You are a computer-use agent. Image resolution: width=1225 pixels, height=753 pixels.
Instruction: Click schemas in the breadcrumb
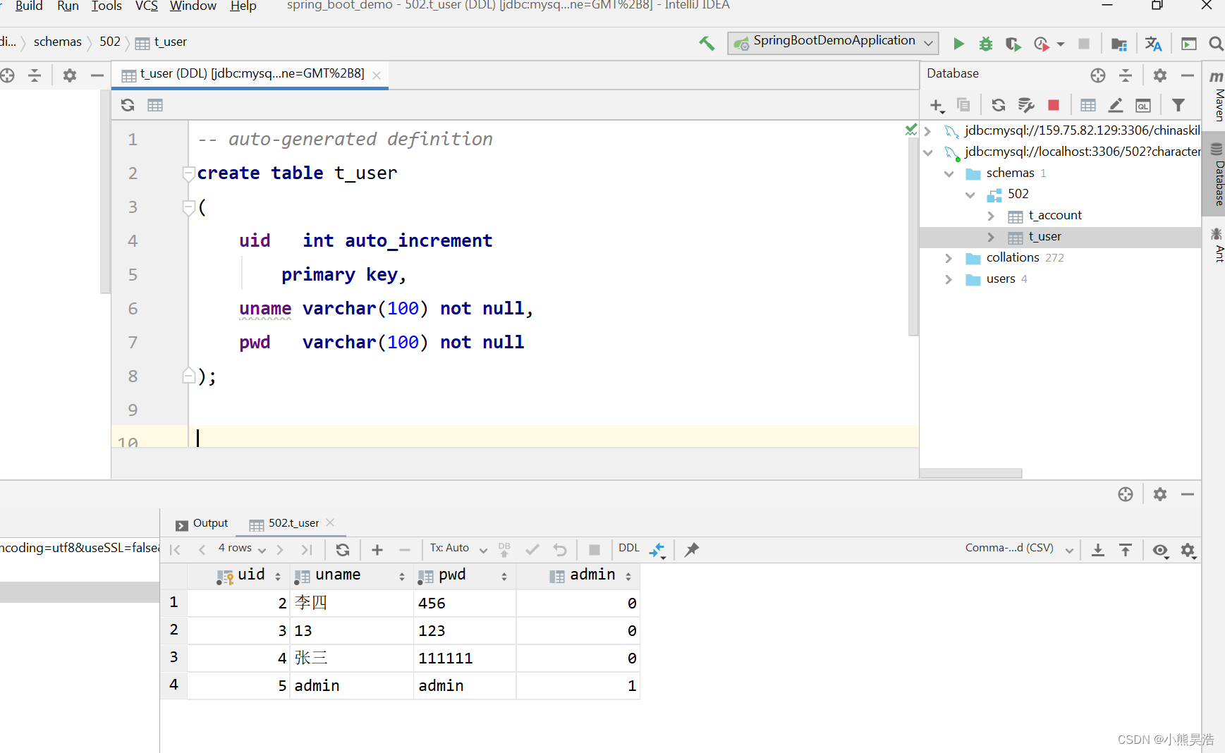coord(58,42)
